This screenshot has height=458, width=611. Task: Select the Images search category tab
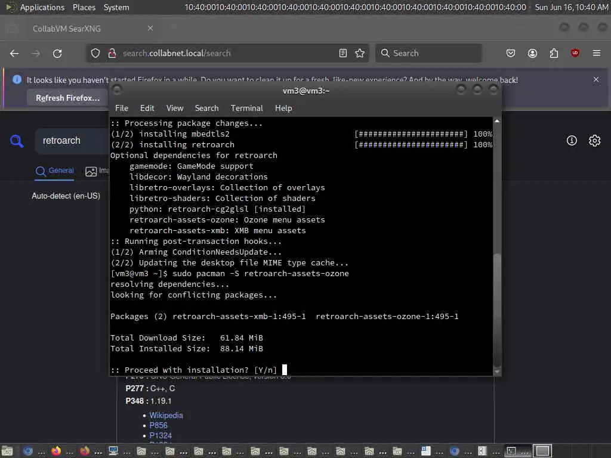[x=97, y=171]
